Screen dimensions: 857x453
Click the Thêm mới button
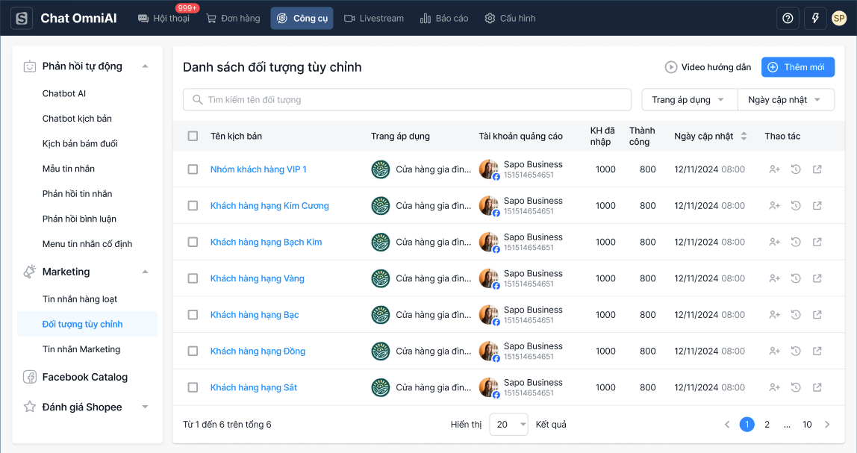(797, 67)
